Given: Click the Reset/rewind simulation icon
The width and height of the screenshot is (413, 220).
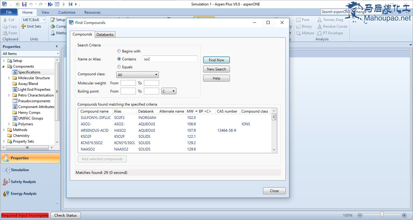Looking at the screenshot, I should (70, 4).
